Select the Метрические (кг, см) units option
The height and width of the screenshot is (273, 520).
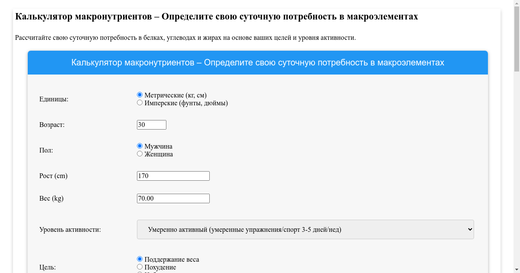pos(140,95)
